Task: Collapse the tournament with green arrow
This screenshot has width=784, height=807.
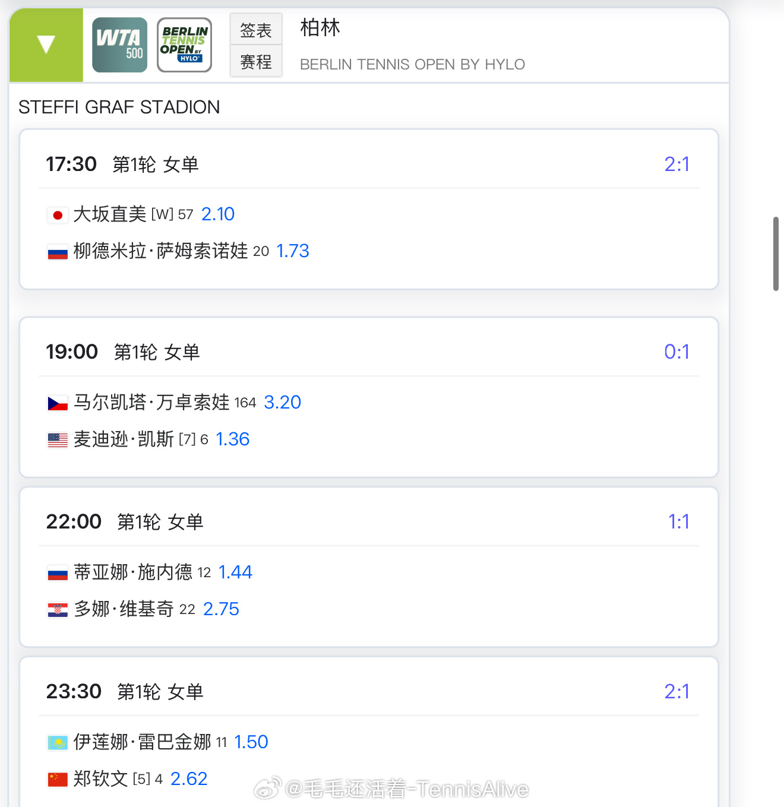Action: point(46,45)
